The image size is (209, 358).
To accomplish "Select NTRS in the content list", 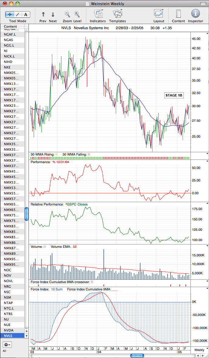I will [x=12, y=314].
